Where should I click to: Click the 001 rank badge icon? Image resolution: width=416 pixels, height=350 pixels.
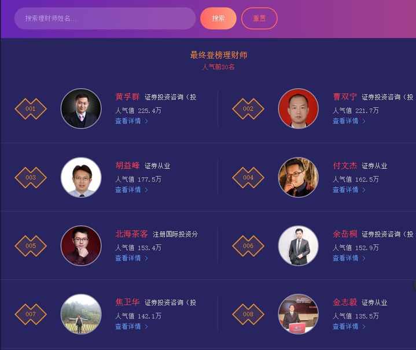31,109
